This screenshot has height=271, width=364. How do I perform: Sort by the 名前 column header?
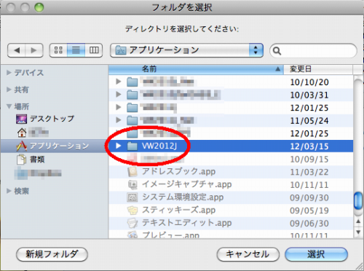[x=196, y=69]
